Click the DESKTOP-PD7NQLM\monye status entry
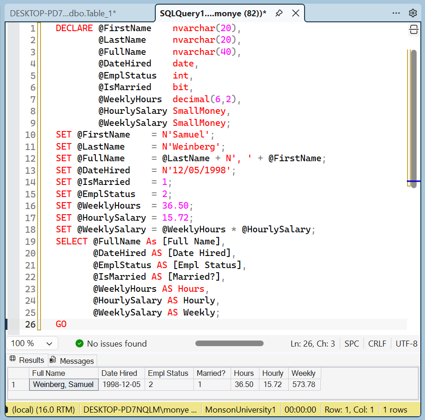The width and height of the screenshot is (425, 420). pyautogui.click(x=140, y=409)
